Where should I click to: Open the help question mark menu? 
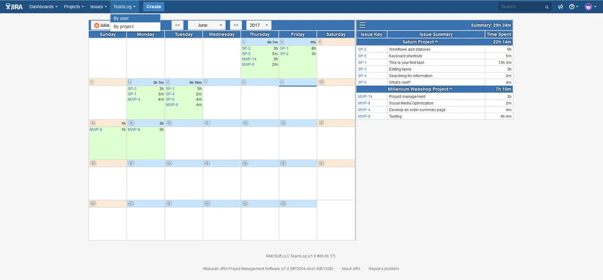coord(573,7)
